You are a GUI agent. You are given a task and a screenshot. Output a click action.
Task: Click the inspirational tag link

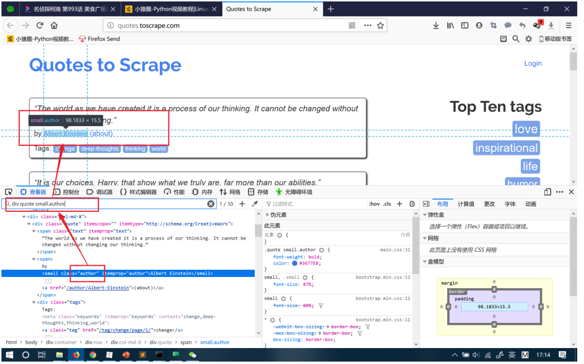(x=506, y=148)
